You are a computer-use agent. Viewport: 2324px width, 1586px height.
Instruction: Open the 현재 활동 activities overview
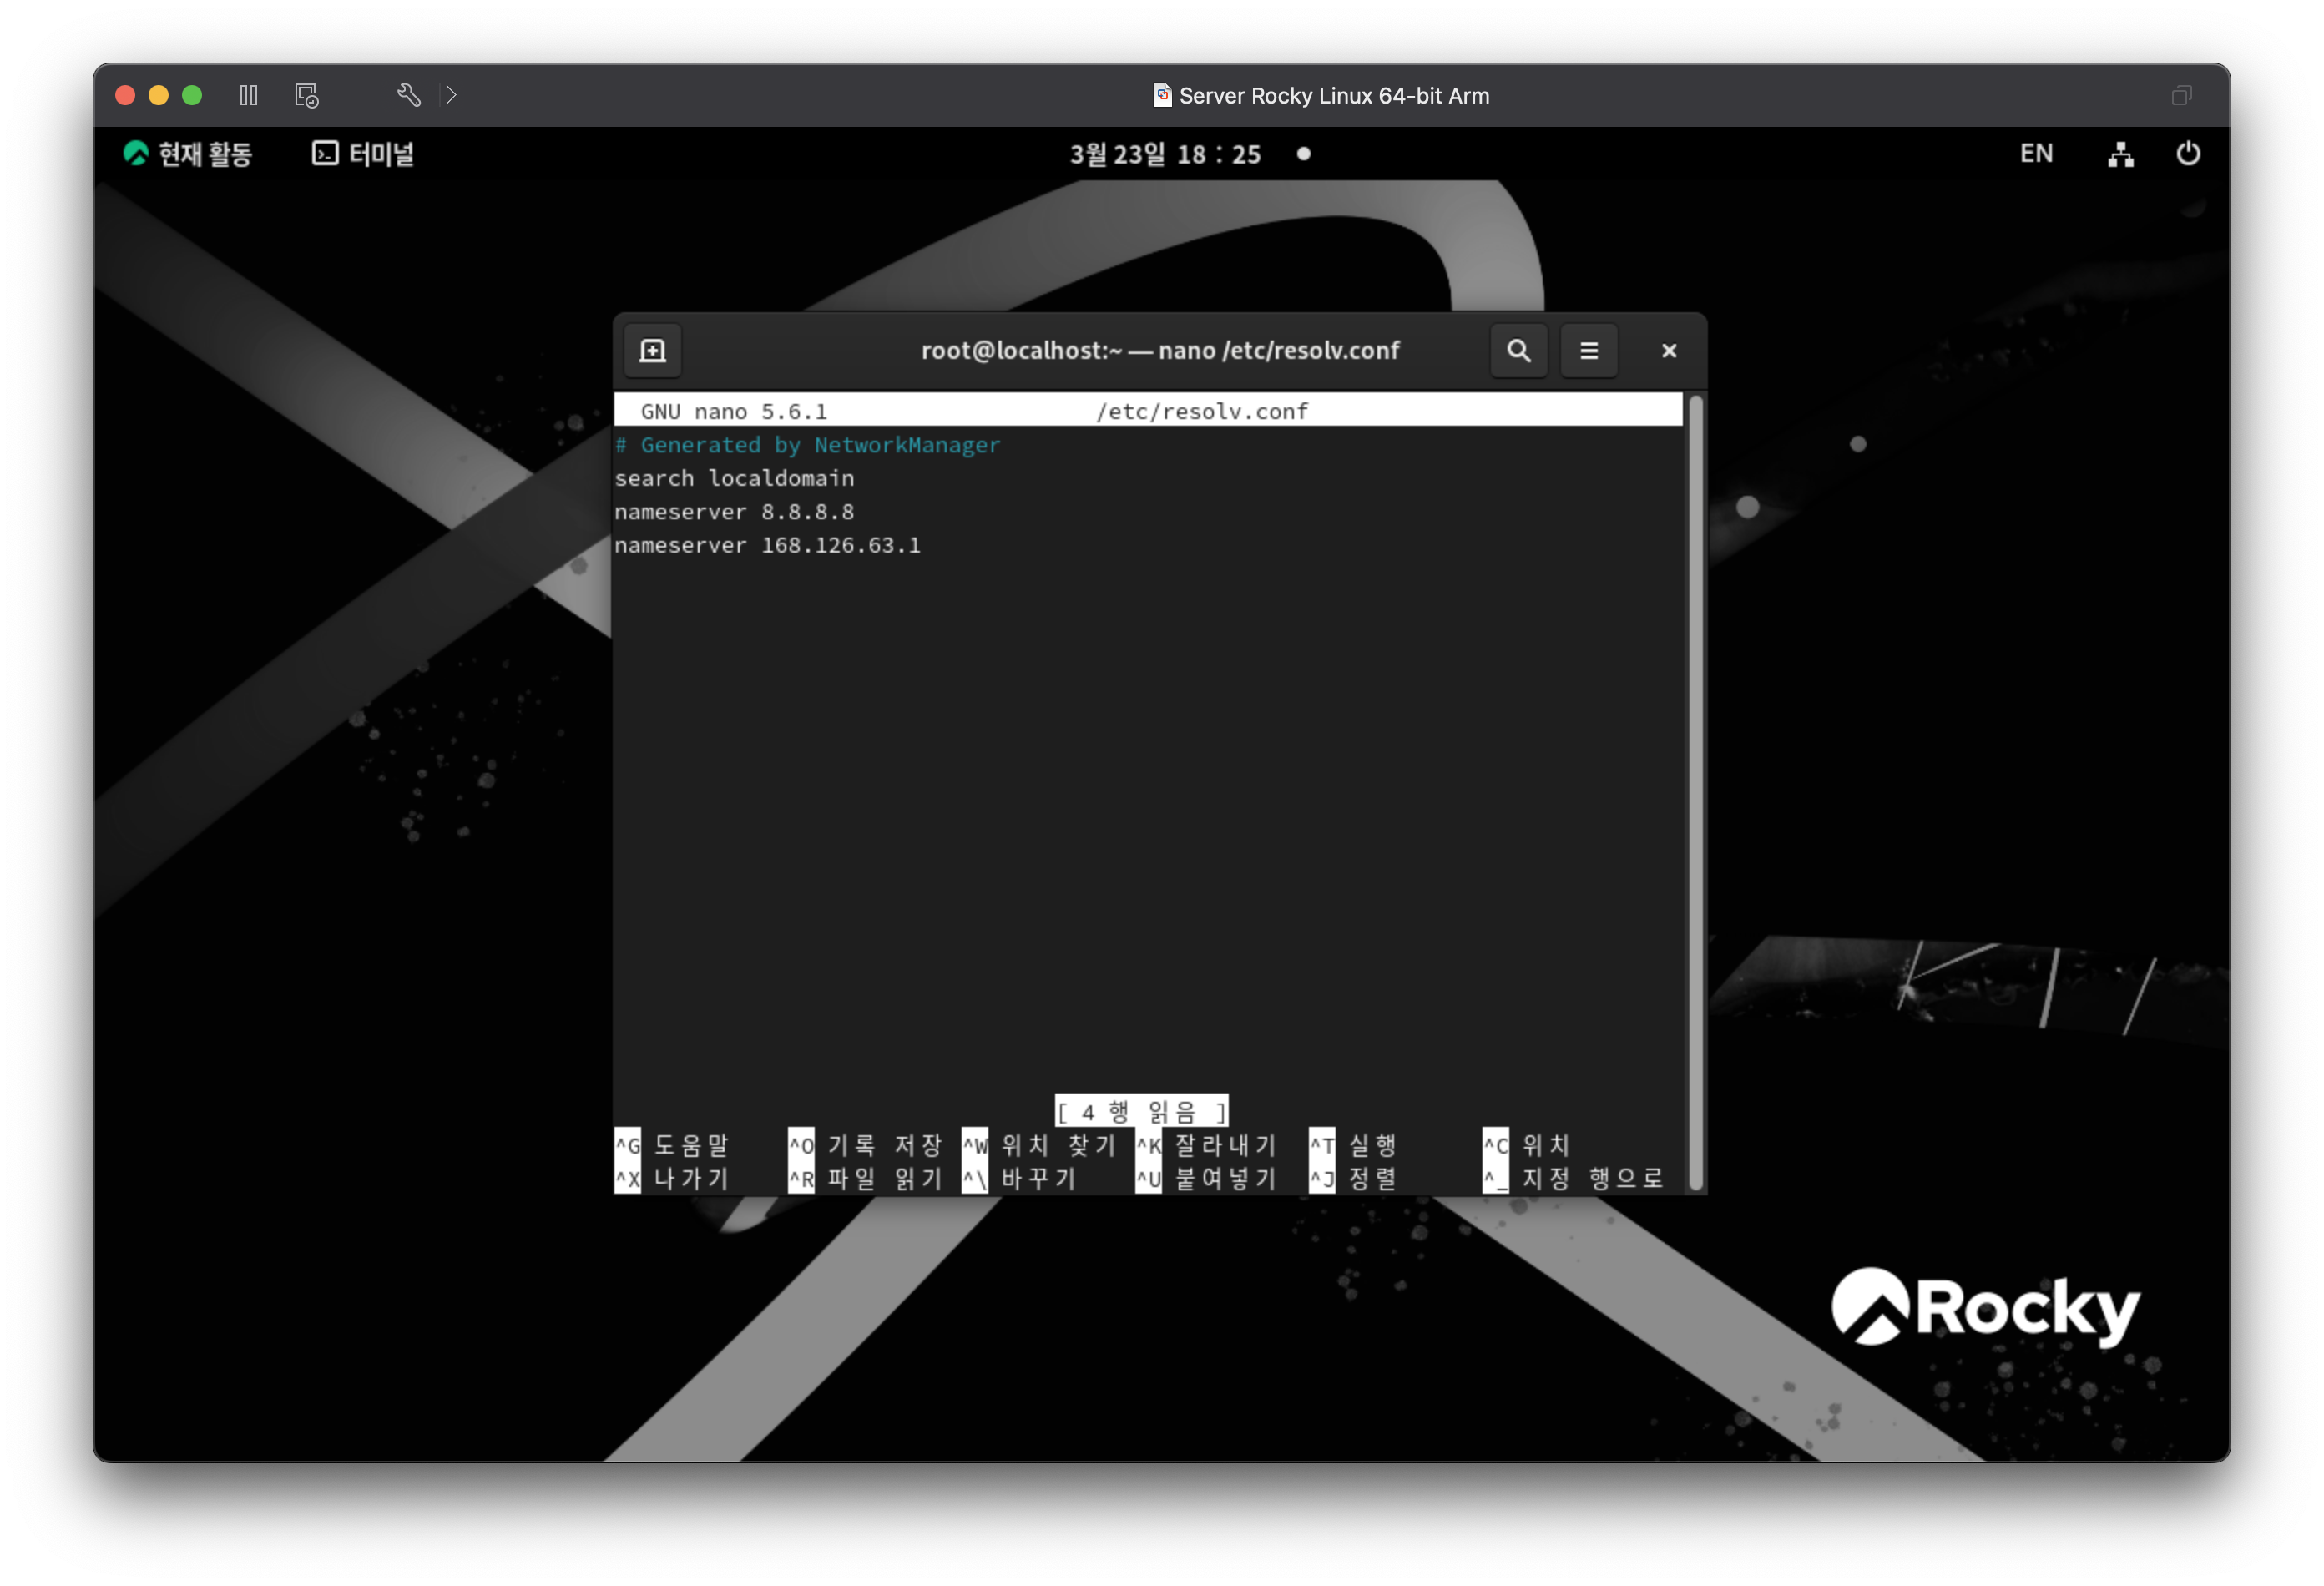(x=188, y=154)
